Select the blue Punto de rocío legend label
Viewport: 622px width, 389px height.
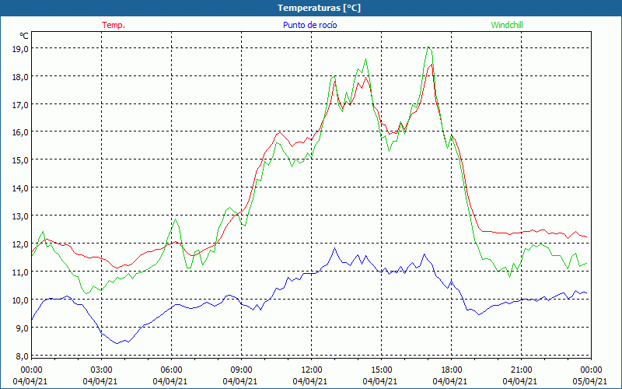pos(309,25)
